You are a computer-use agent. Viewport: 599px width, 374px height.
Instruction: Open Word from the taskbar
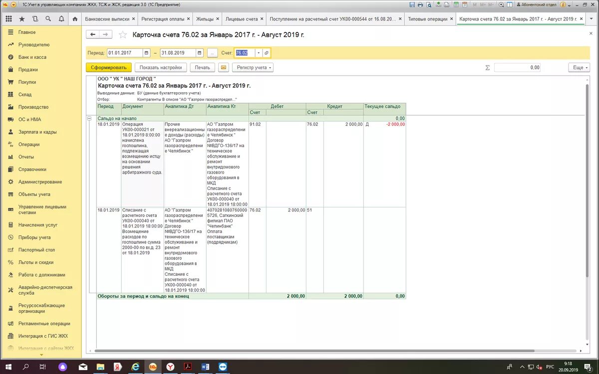pos(205,367)
